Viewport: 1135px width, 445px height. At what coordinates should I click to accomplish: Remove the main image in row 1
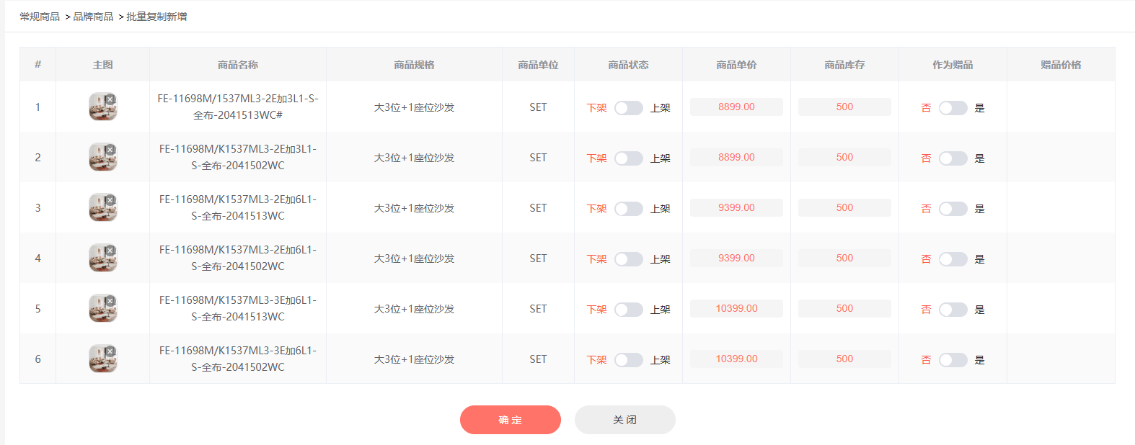pyautogui.click(x=110, y=99)
